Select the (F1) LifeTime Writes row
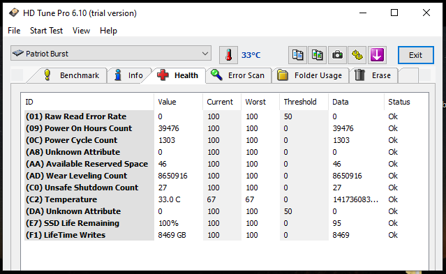Viewport: 446px width, 274px height. pos(226,235)
